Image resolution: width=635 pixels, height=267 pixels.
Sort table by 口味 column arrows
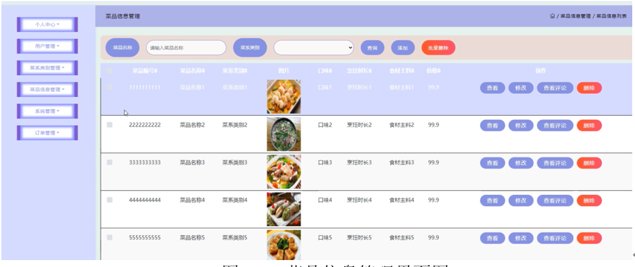click(331, 71)
